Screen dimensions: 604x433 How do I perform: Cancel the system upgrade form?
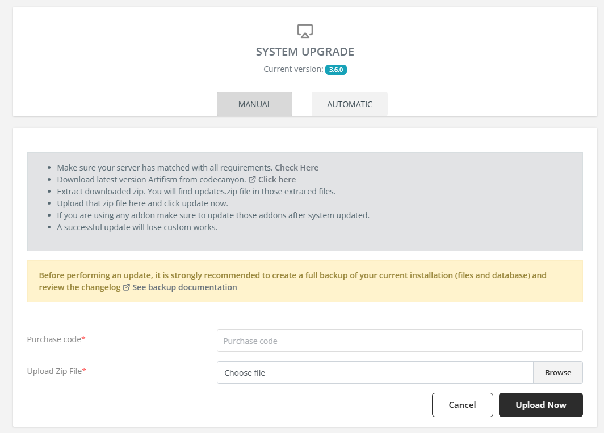(x=462, y=405)
